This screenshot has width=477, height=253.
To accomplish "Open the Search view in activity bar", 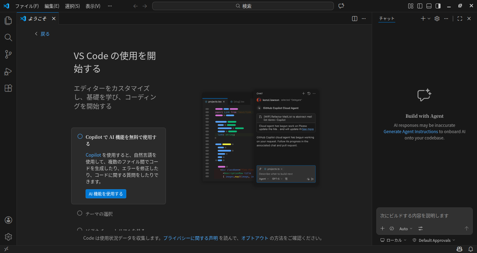I will [8, 37].
